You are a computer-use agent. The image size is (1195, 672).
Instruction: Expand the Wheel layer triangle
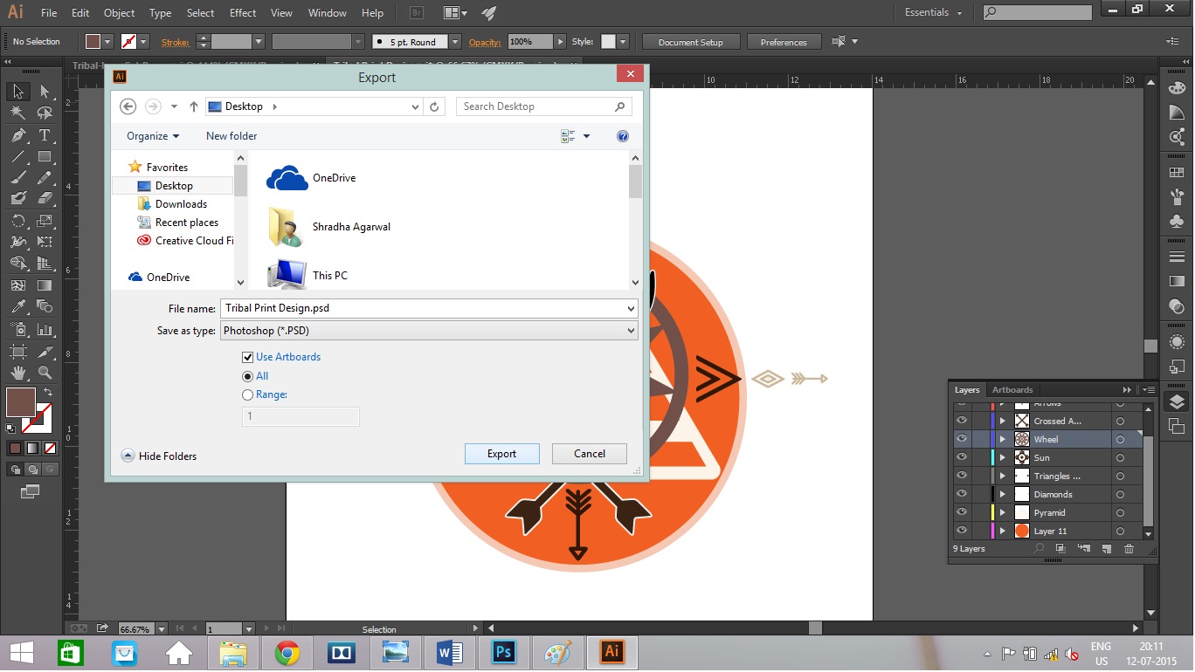point(1003,439)
